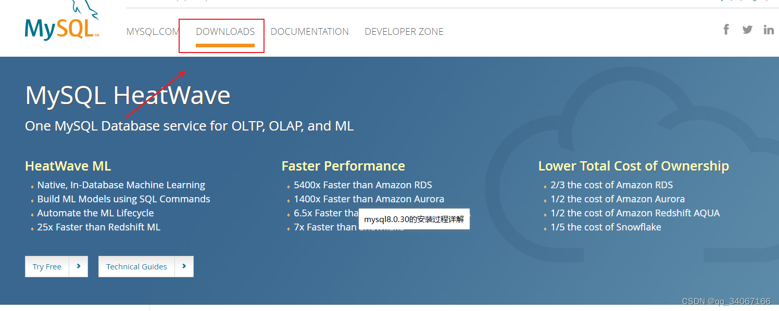Click the mysql8.0.30 installation tooltip
The height and width of the screenshot is (311, 779).
[x=414, y=219]
